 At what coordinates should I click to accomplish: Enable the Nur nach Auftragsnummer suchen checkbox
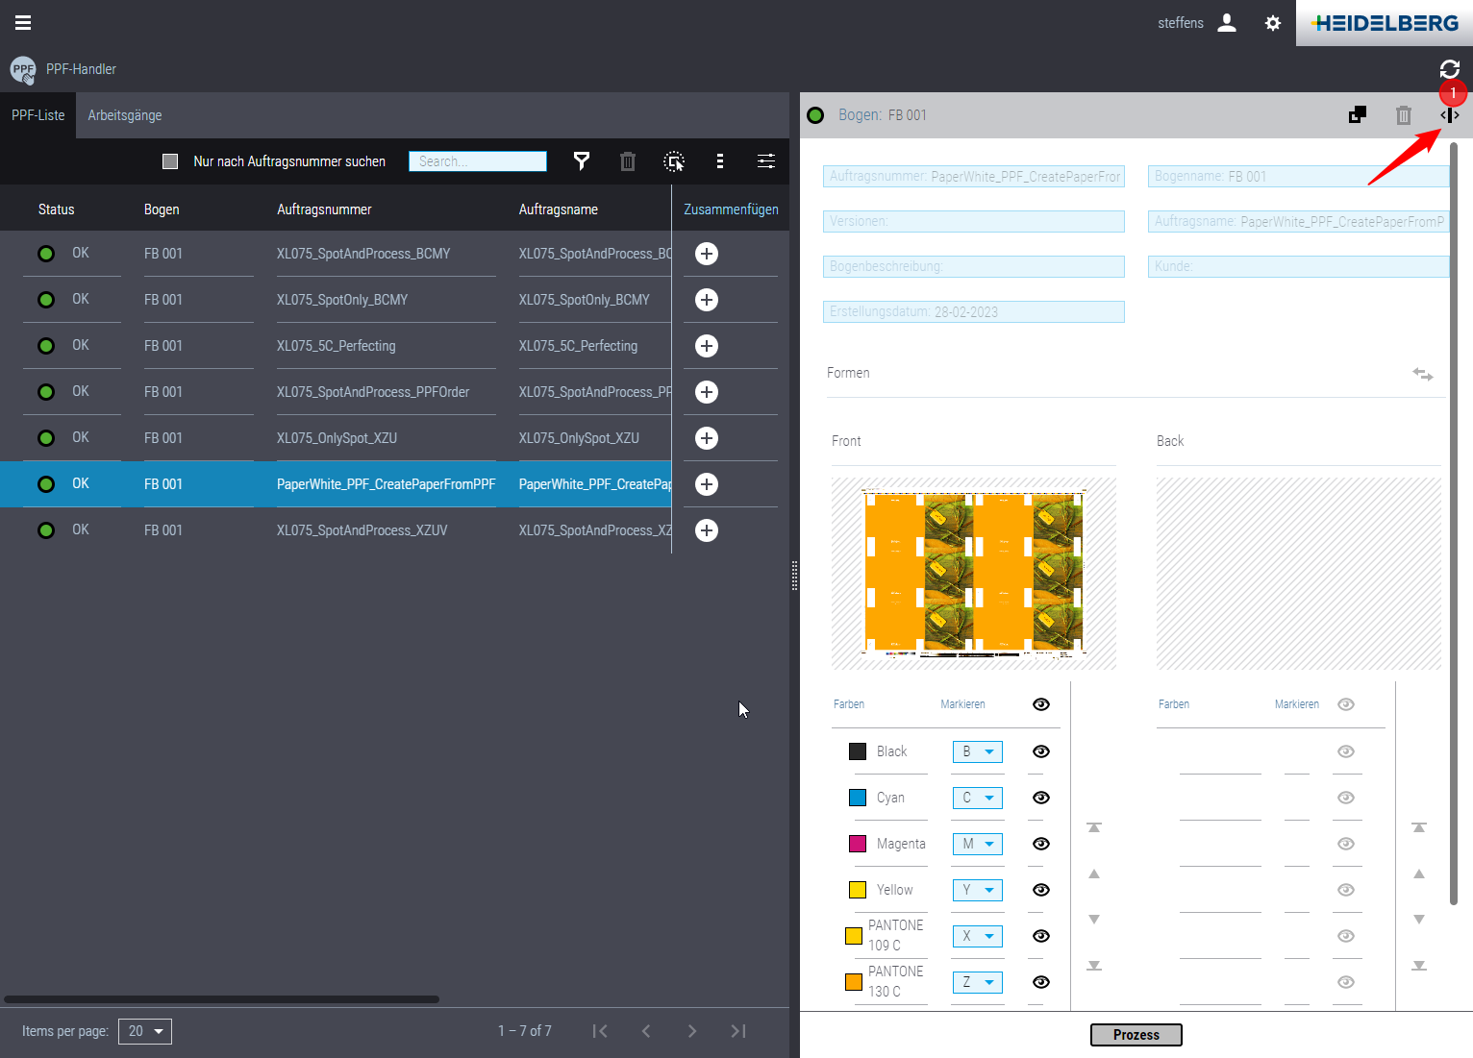click(170, 160)
